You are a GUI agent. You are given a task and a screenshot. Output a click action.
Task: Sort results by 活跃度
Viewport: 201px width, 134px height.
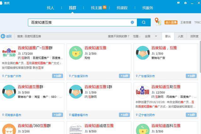(194, 36)
